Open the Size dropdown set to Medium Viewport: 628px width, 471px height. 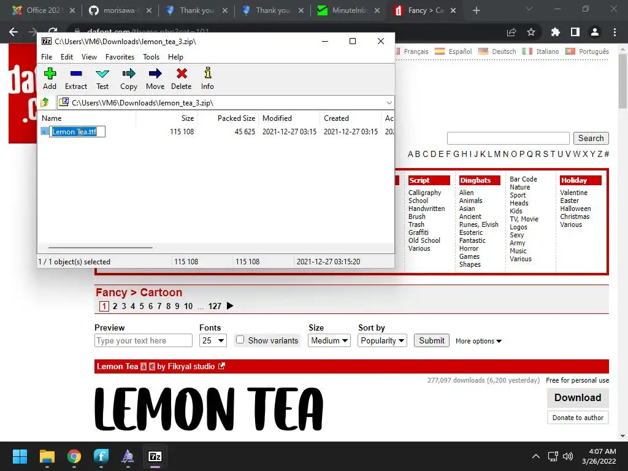(x=329, y=340)
